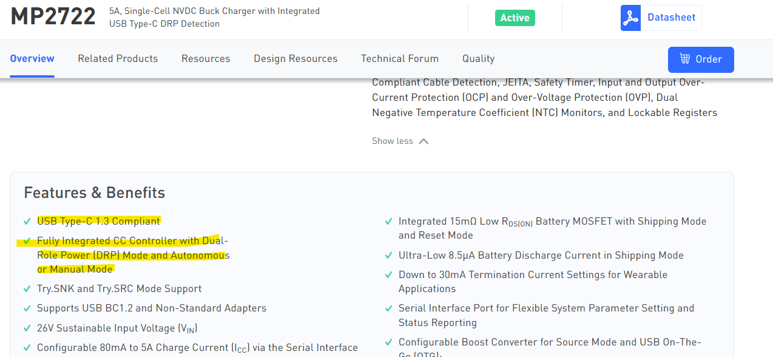The image size is (773, 357).
Task: Select "26V Sustainable Input Voltage" feature
Action: [x=117, y=328]
